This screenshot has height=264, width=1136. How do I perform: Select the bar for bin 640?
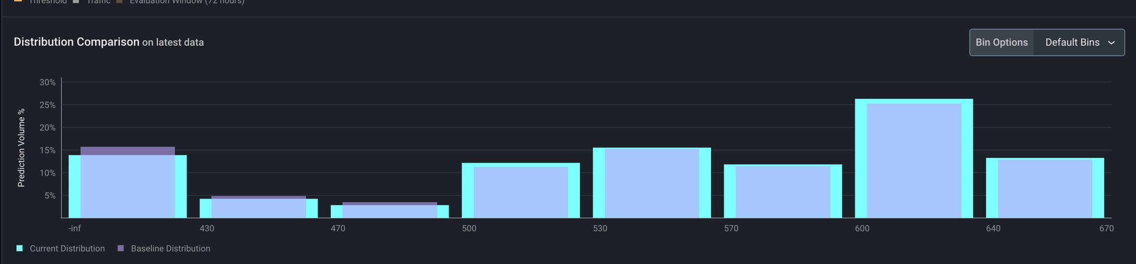tap(1045, 188)
